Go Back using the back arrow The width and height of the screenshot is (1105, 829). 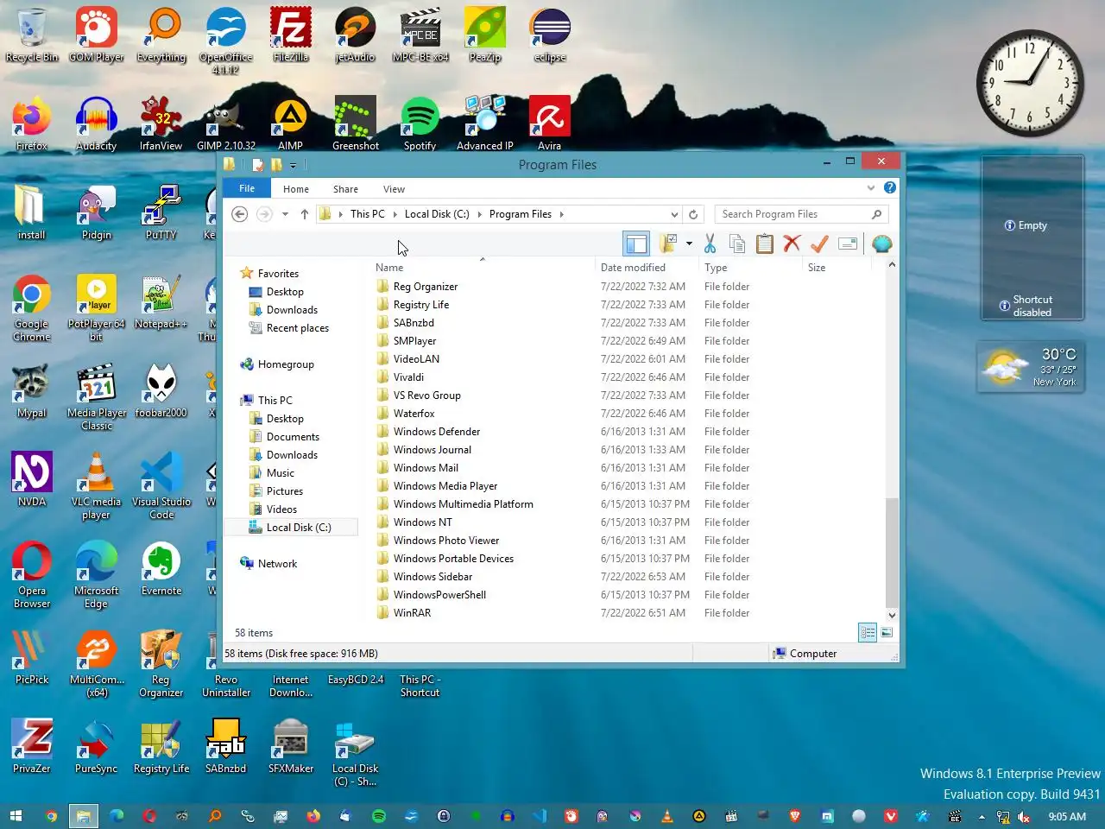pos(240,214)
